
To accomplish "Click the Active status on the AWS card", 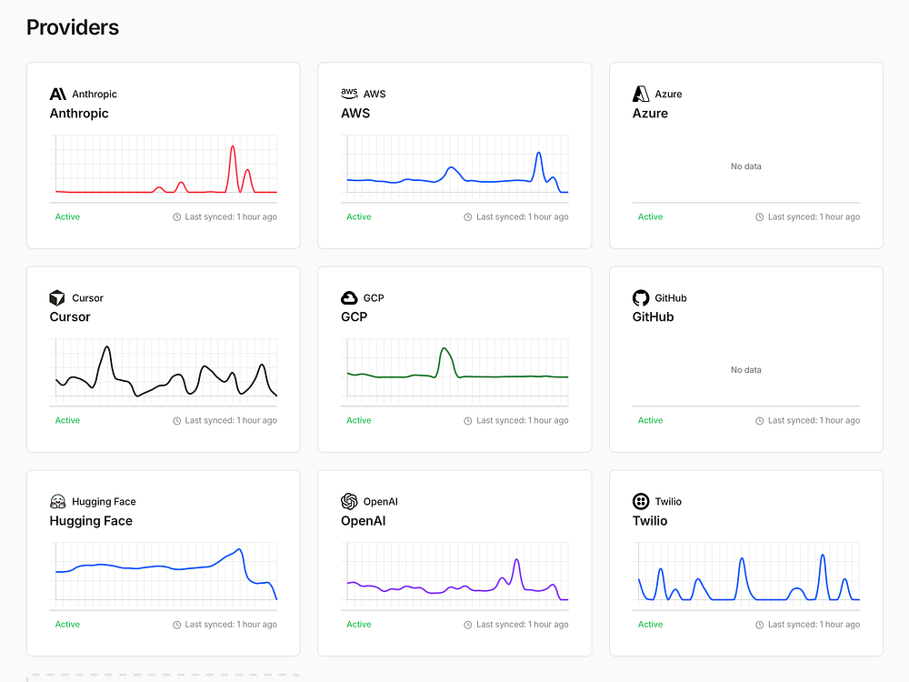I will (359, 217).
